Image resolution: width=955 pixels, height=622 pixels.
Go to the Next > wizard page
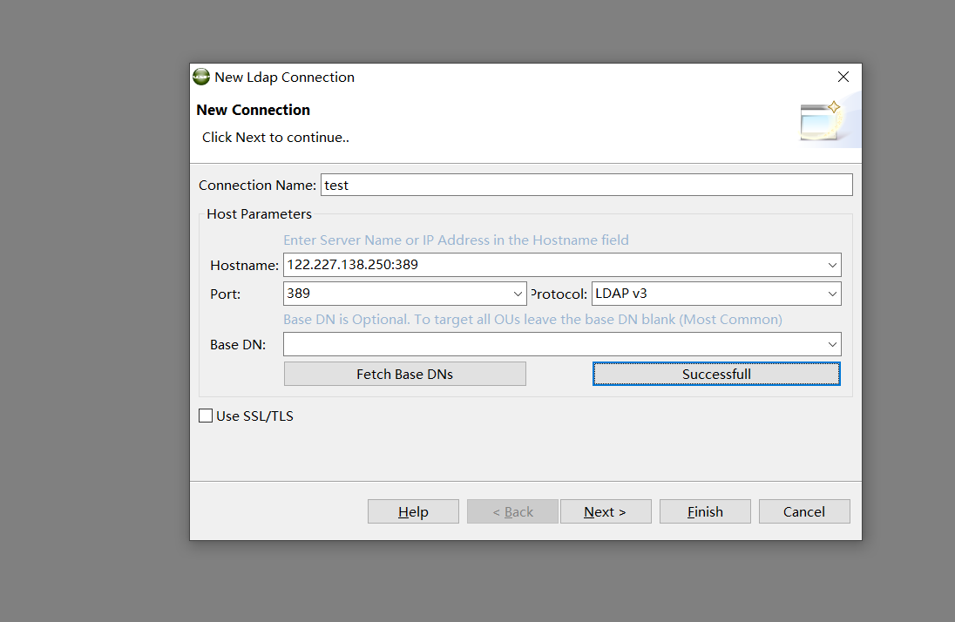tap(605, 511)
